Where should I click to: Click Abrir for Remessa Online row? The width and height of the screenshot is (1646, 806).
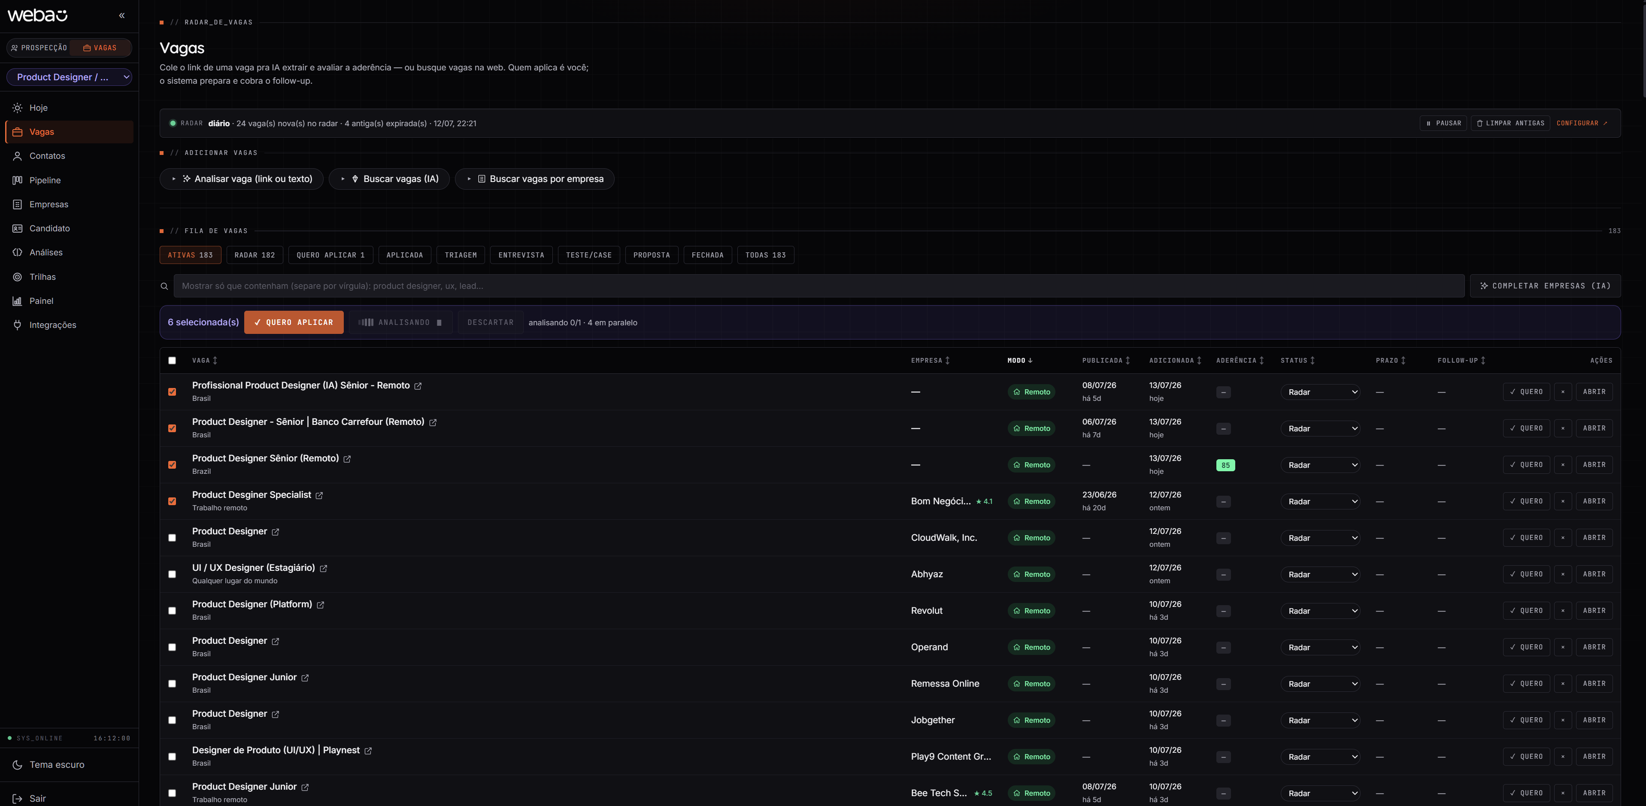1594,683
